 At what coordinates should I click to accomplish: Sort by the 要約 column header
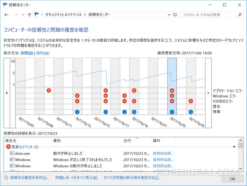click(87, 141)
